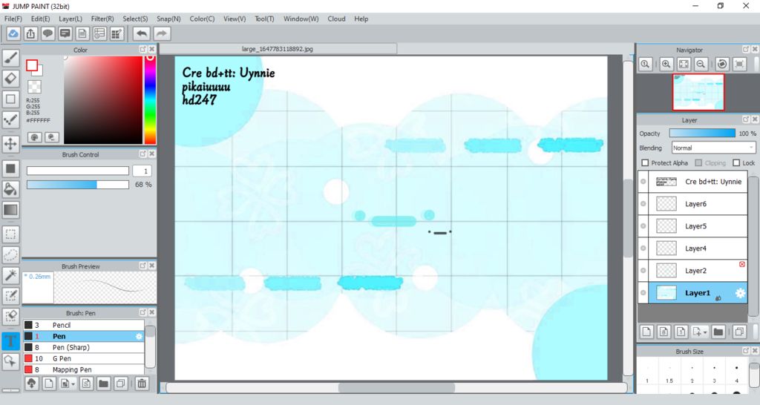Select the Move tool

pyautogui.click(x=10, y=144)
